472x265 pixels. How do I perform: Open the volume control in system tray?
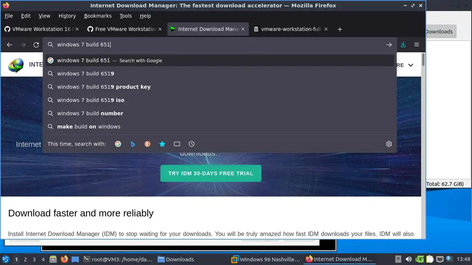[x=409, y=259]
